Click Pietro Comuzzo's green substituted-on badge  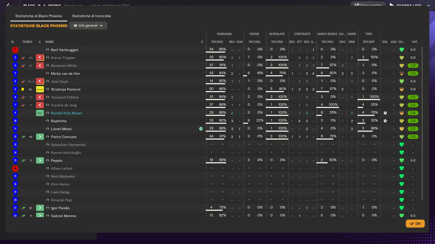[x=40, y=137]
